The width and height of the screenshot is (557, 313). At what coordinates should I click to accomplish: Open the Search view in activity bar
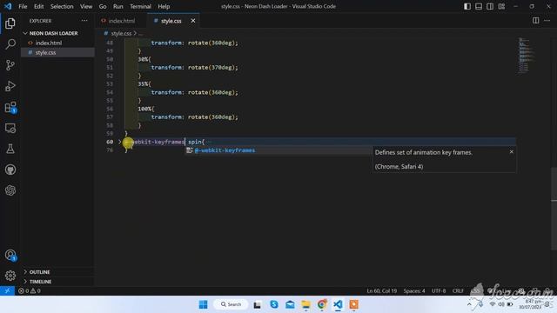[x=10, y=44]
